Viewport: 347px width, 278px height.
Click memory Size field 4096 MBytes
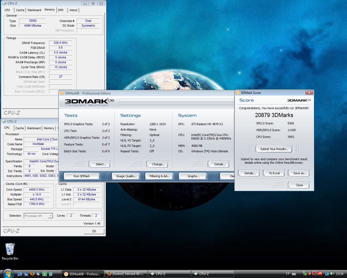tap(33, 26)
